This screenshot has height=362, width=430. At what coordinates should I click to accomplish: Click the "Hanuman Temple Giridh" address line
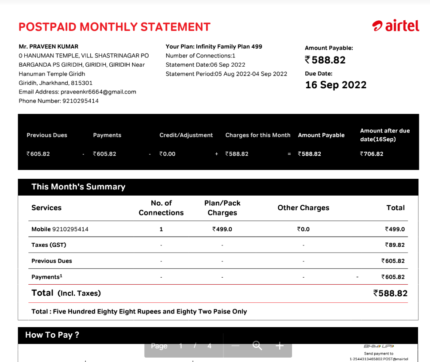(52, 74)
